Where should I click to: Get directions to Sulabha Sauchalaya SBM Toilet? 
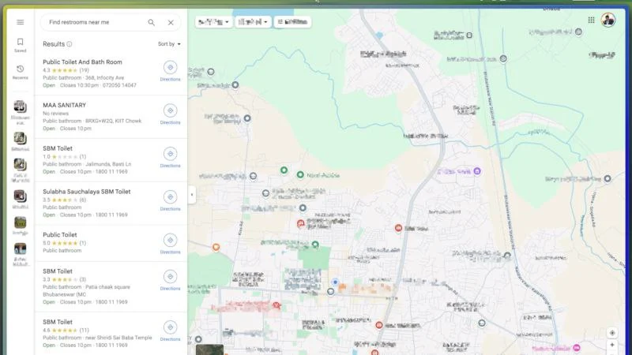coord(170,200)
